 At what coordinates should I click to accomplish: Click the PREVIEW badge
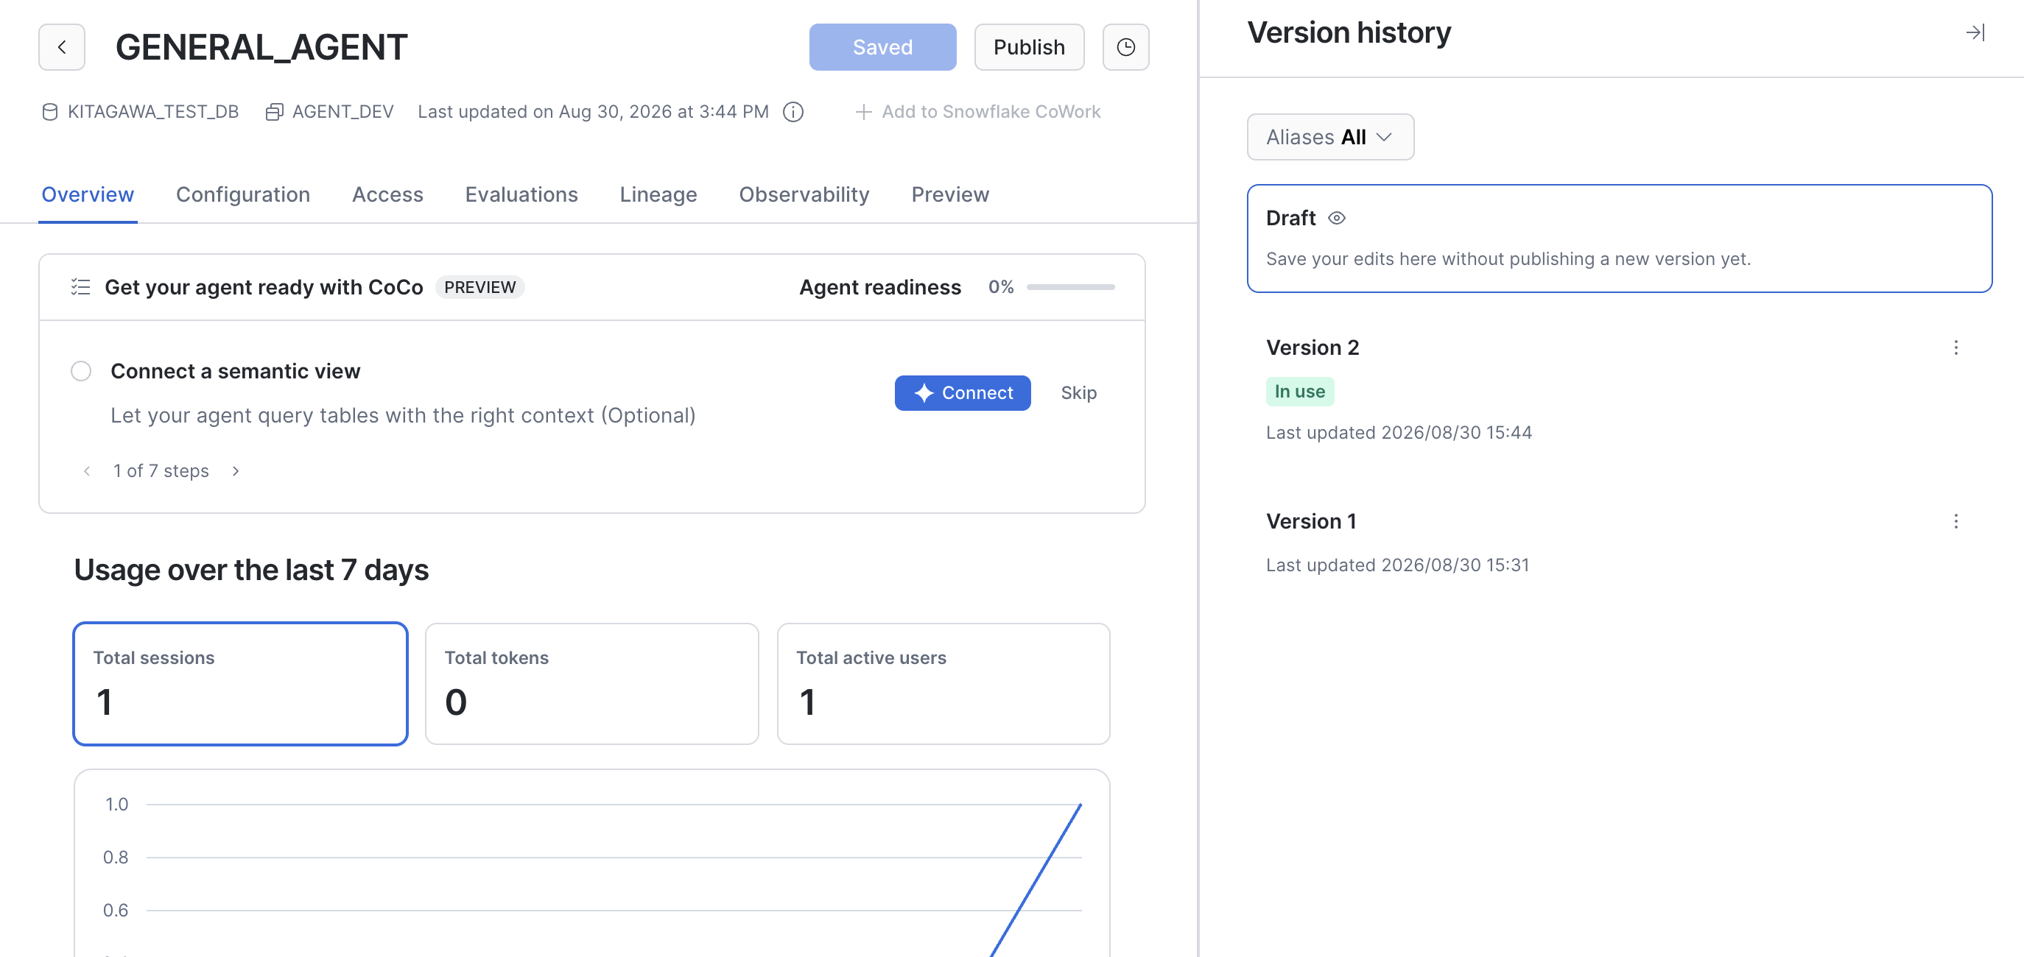480,287
